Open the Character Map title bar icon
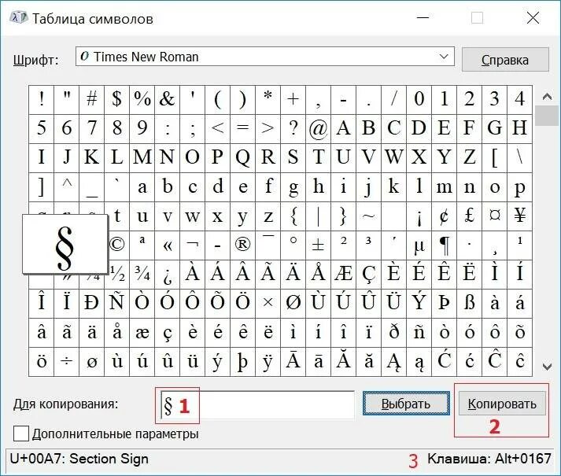561x476 pixels. coord(19,18)
